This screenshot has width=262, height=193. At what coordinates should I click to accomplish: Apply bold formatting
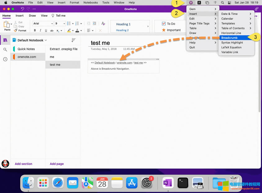coord(35,30)
